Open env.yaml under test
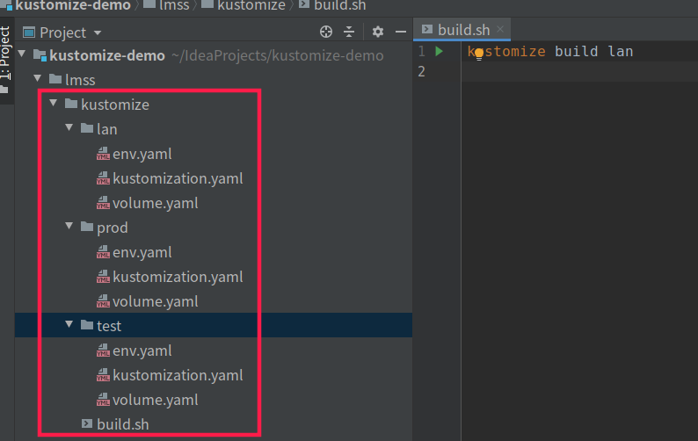The height and width of the screenshot is (441, 698). pos(142,351)
